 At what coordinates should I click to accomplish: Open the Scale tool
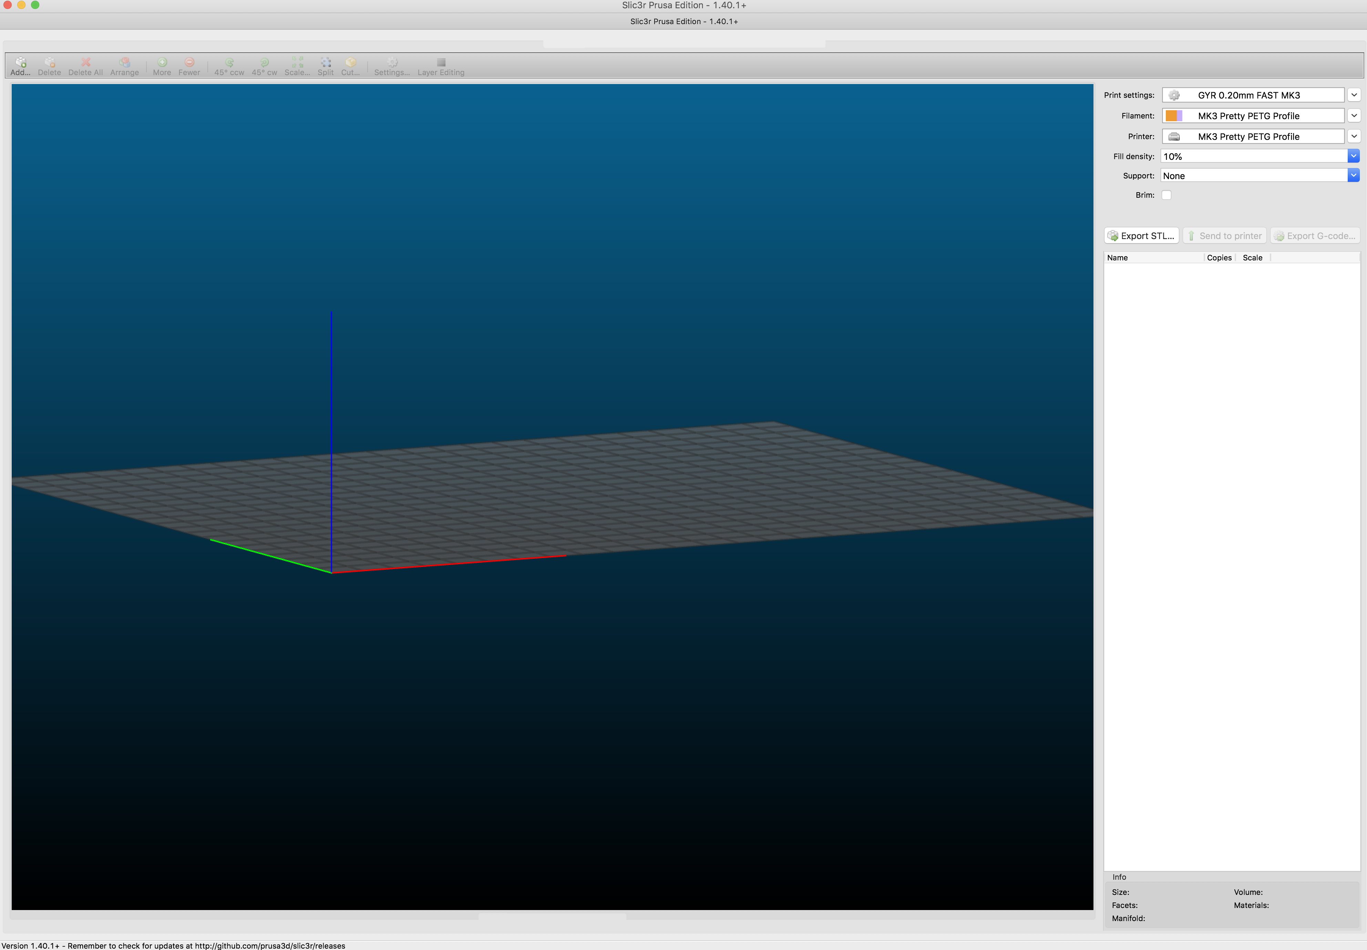(297, 66)
